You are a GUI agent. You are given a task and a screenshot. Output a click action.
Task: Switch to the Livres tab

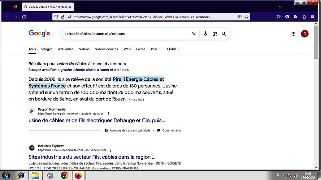click(141, 49)
